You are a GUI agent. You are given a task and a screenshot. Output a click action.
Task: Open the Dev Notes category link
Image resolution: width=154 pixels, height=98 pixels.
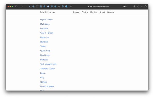point(45,55)
